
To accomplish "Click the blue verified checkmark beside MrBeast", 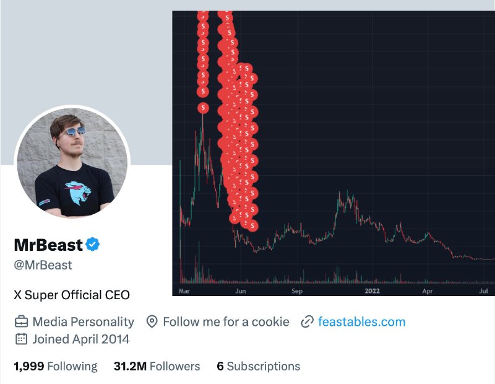I will pyautogui.click(x=92, y=245).
